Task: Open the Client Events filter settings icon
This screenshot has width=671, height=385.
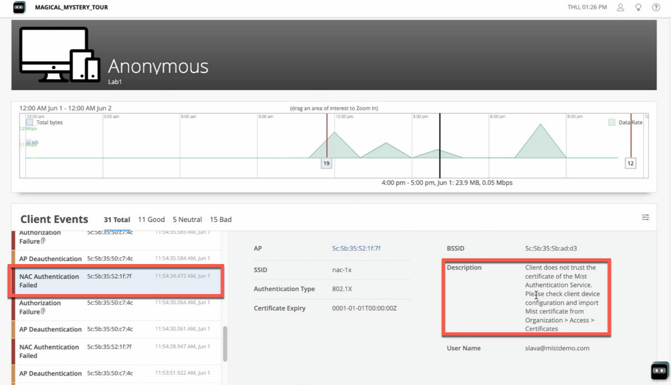Action: pos(645,217)
